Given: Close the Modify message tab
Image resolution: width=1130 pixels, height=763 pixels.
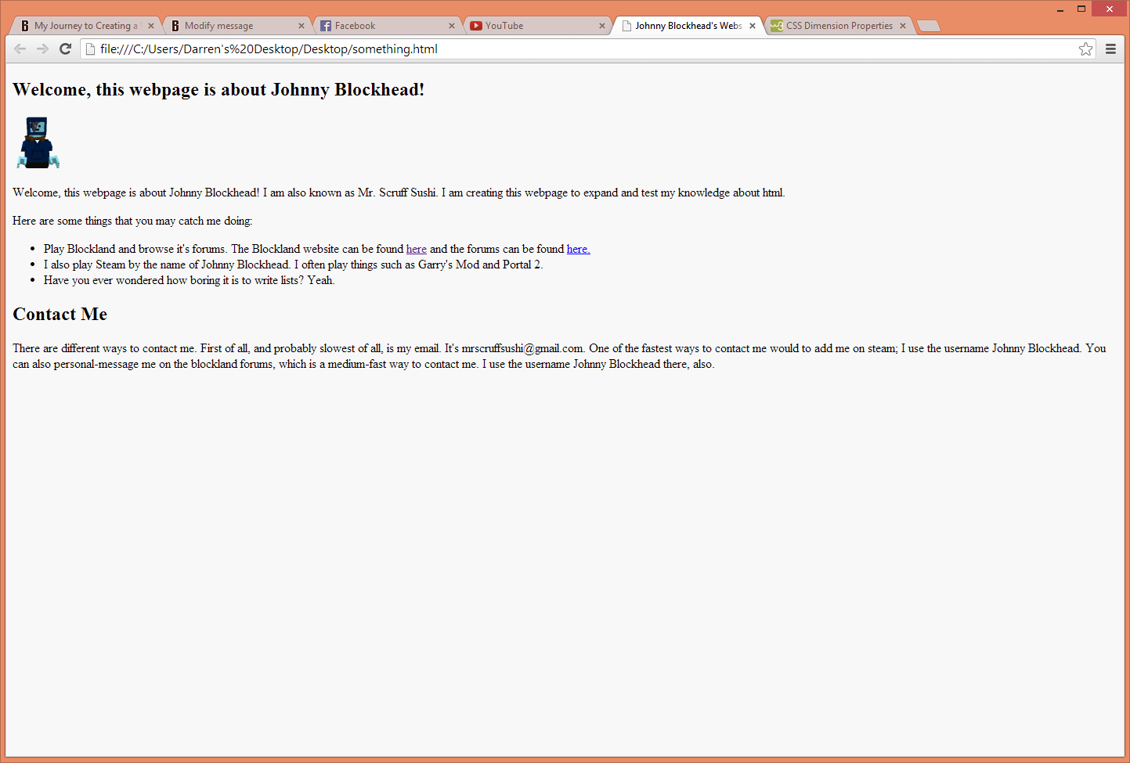Looking at the screenshot, I should click(301, 26).
